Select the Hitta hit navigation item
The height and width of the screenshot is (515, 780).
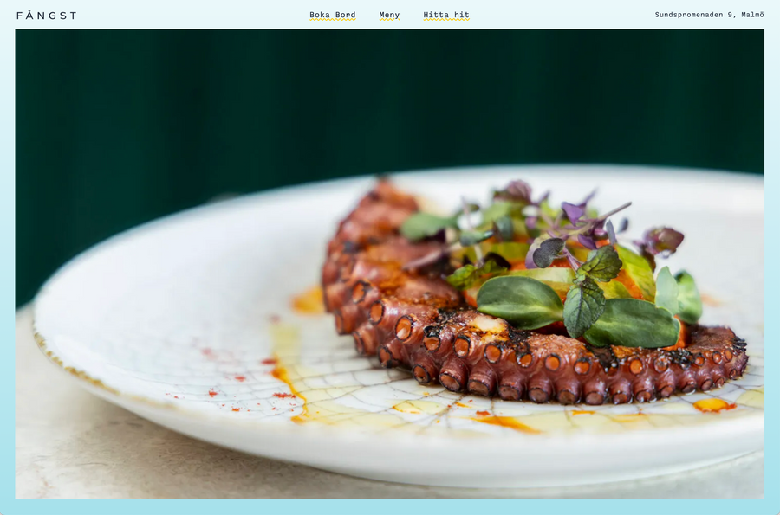446,15
